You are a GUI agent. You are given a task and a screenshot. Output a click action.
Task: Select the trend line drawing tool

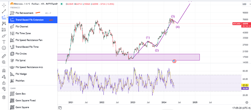[x=4, y=11]
